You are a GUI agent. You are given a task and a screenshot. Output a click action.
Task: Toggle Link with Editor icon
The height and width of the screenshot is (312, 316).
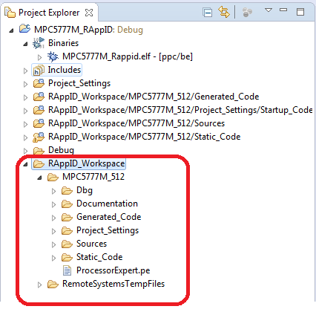point(224,12)
